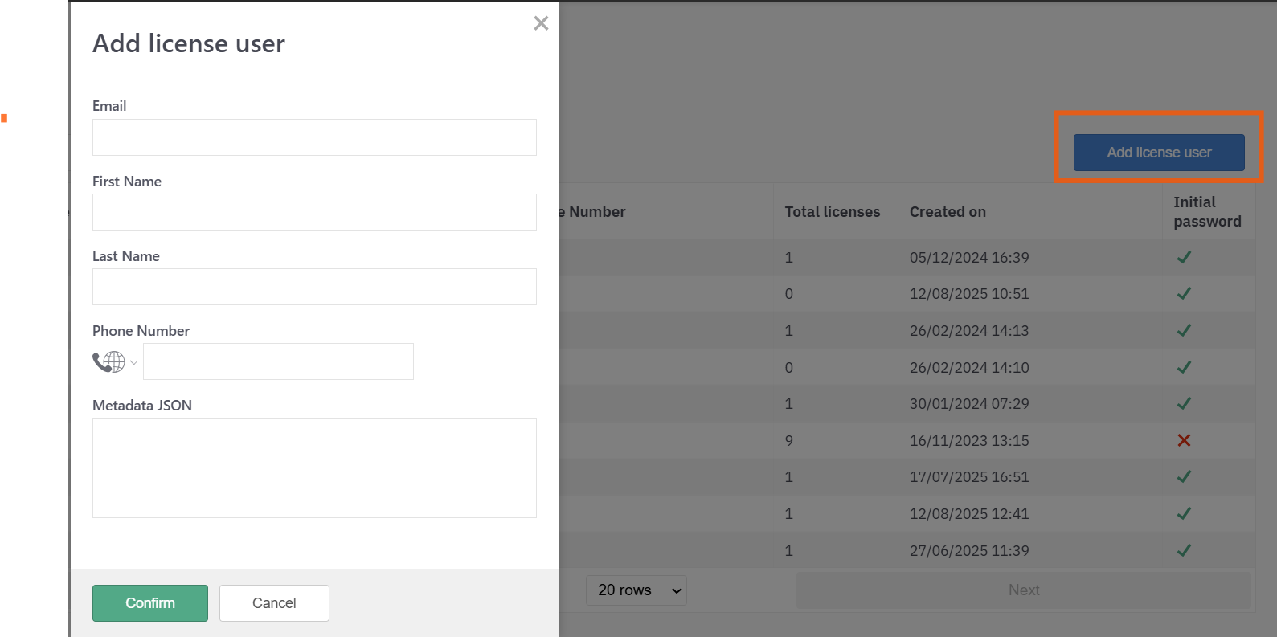This screenshot has height=637, width=1277.
Task: Click the Add license user button
Action: click(1158, 153)
